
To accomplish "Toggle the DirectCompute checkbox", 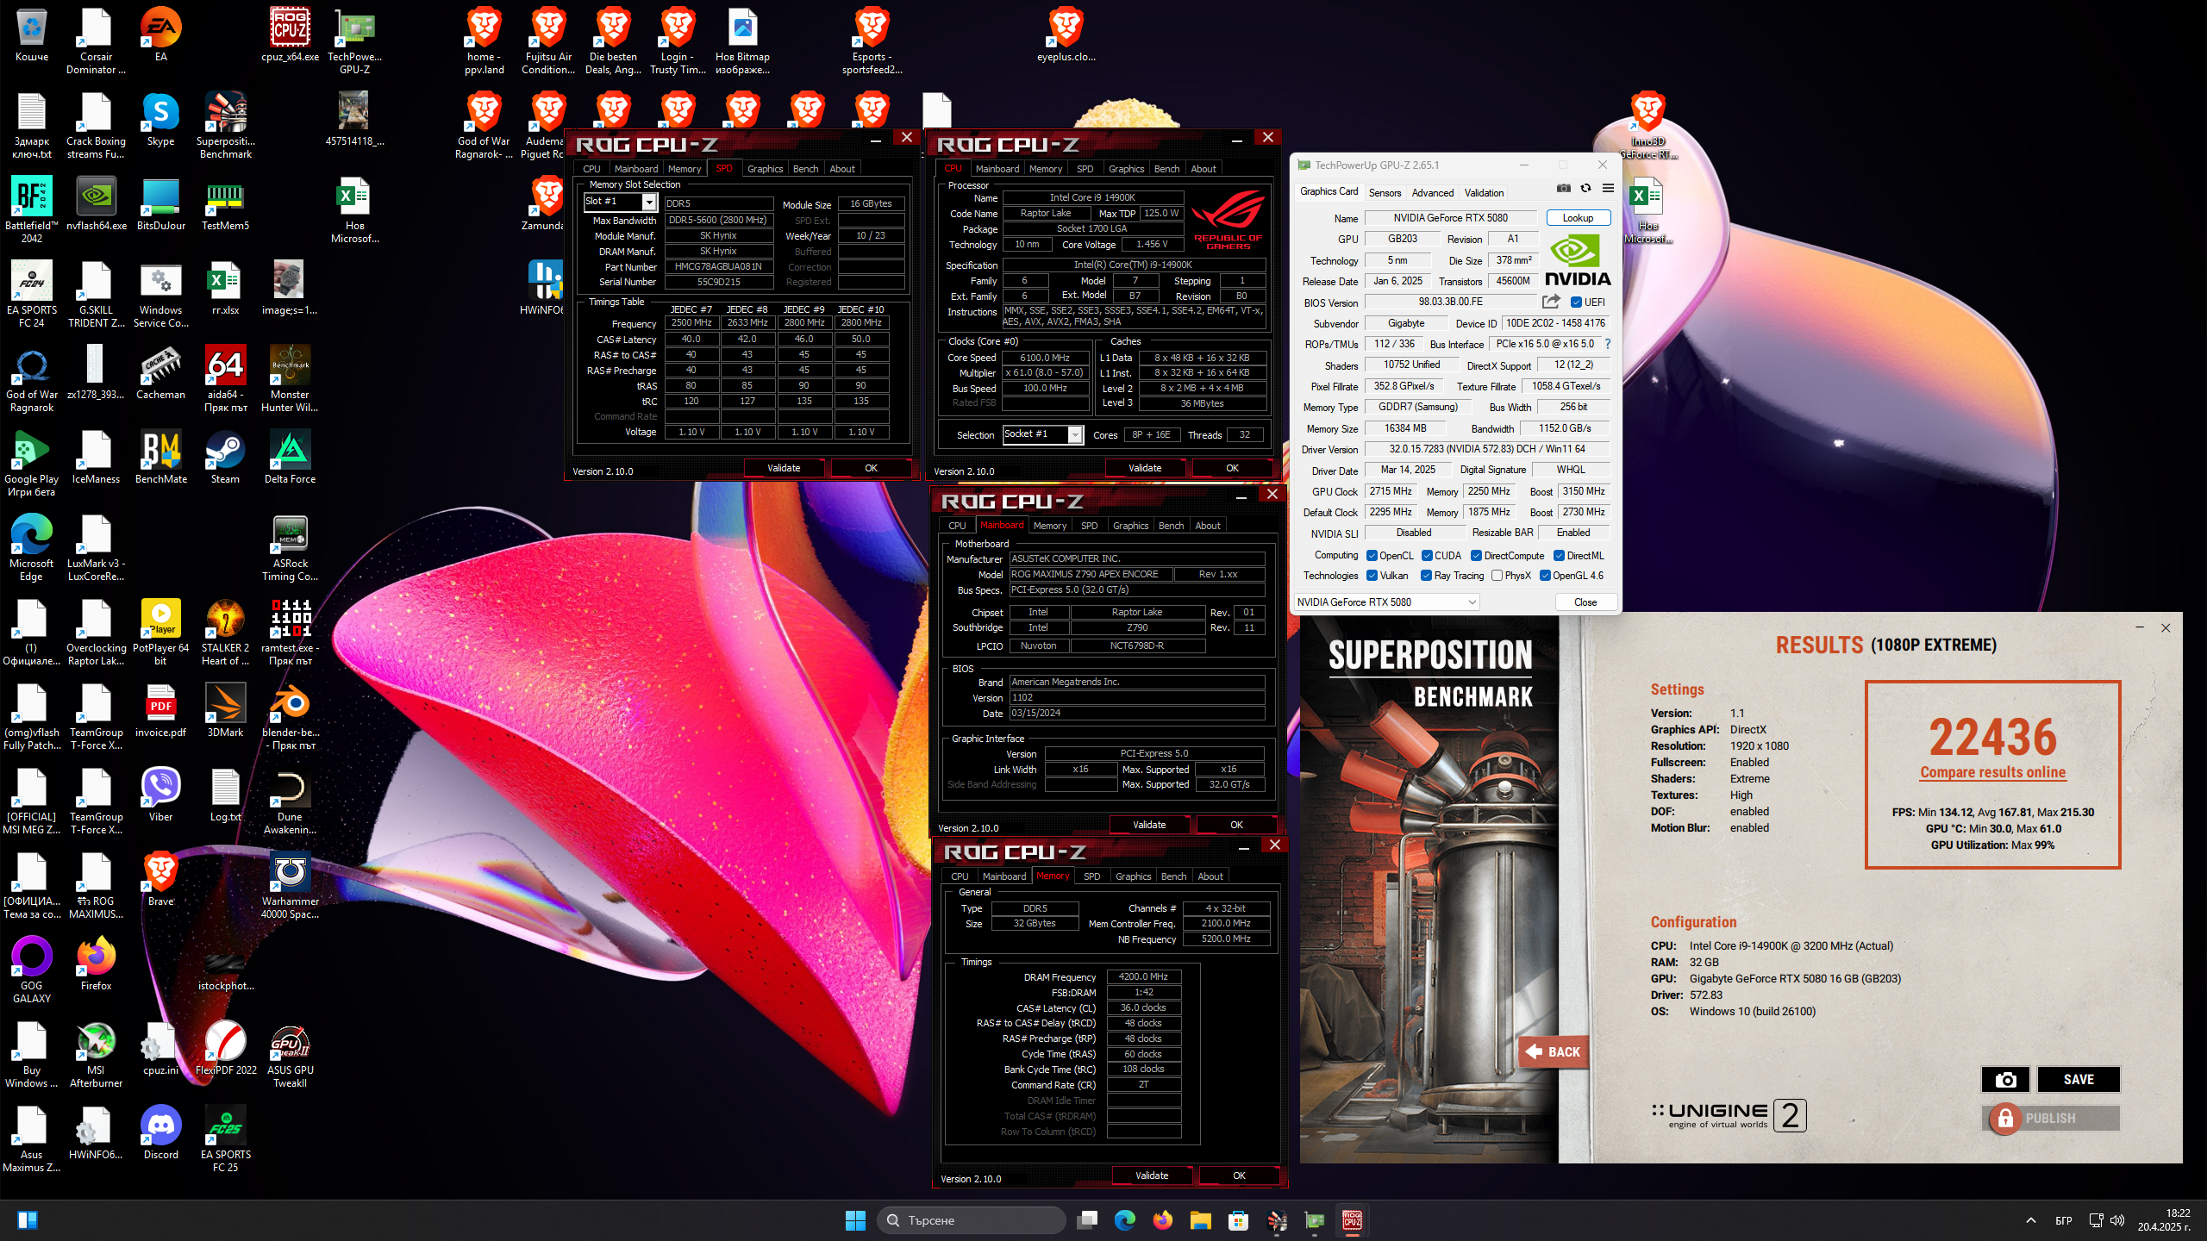I will (1476, 556).
